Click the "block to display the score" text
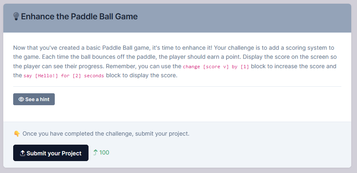Screen dimensions: 357x173 coord(141,76)
